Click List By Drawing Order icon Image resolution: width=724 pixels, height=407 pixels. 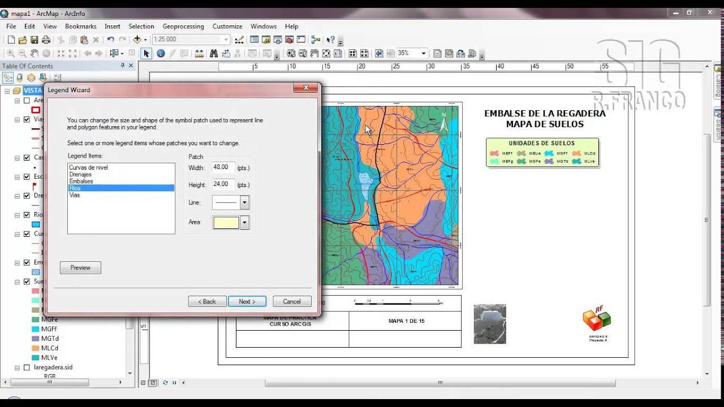[x=8, y=77]
